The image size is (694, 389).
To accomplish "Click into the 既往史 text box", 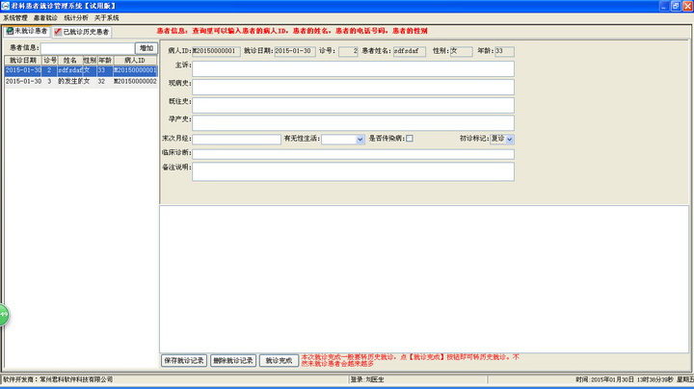I will coord(353,105).
